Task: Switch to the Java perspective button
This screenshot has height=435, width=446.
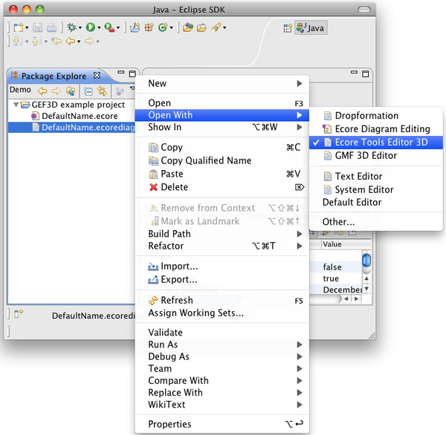Action: click(x=311, y=28)
